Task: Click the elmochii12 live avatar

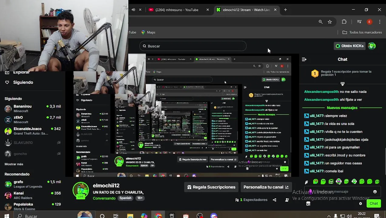Action: [80, 190]
